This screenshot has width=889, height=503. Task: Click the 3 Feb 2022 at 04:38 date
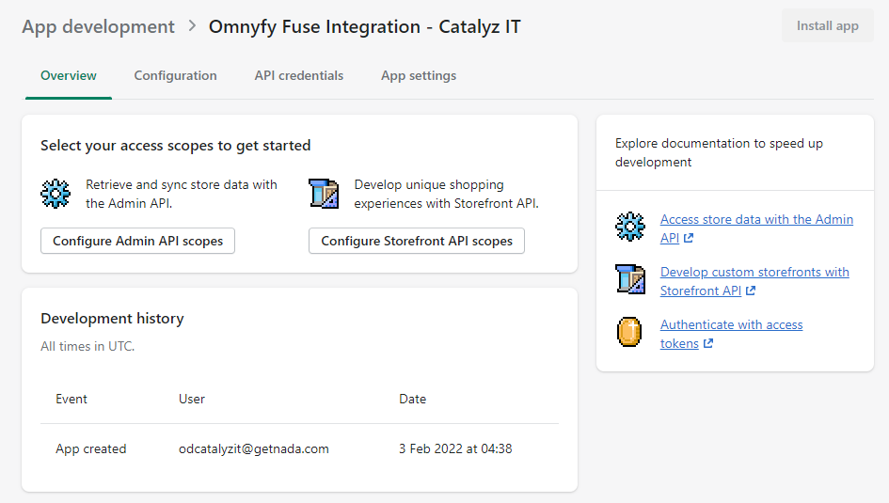[x=455, y=448]
